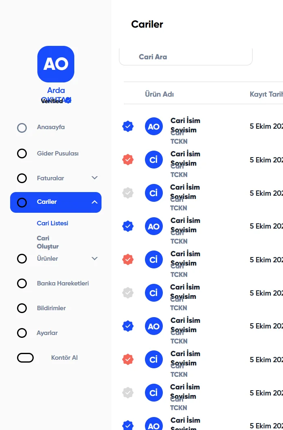
Task: Toggle the red badge in second customer row
Action: 128,160
